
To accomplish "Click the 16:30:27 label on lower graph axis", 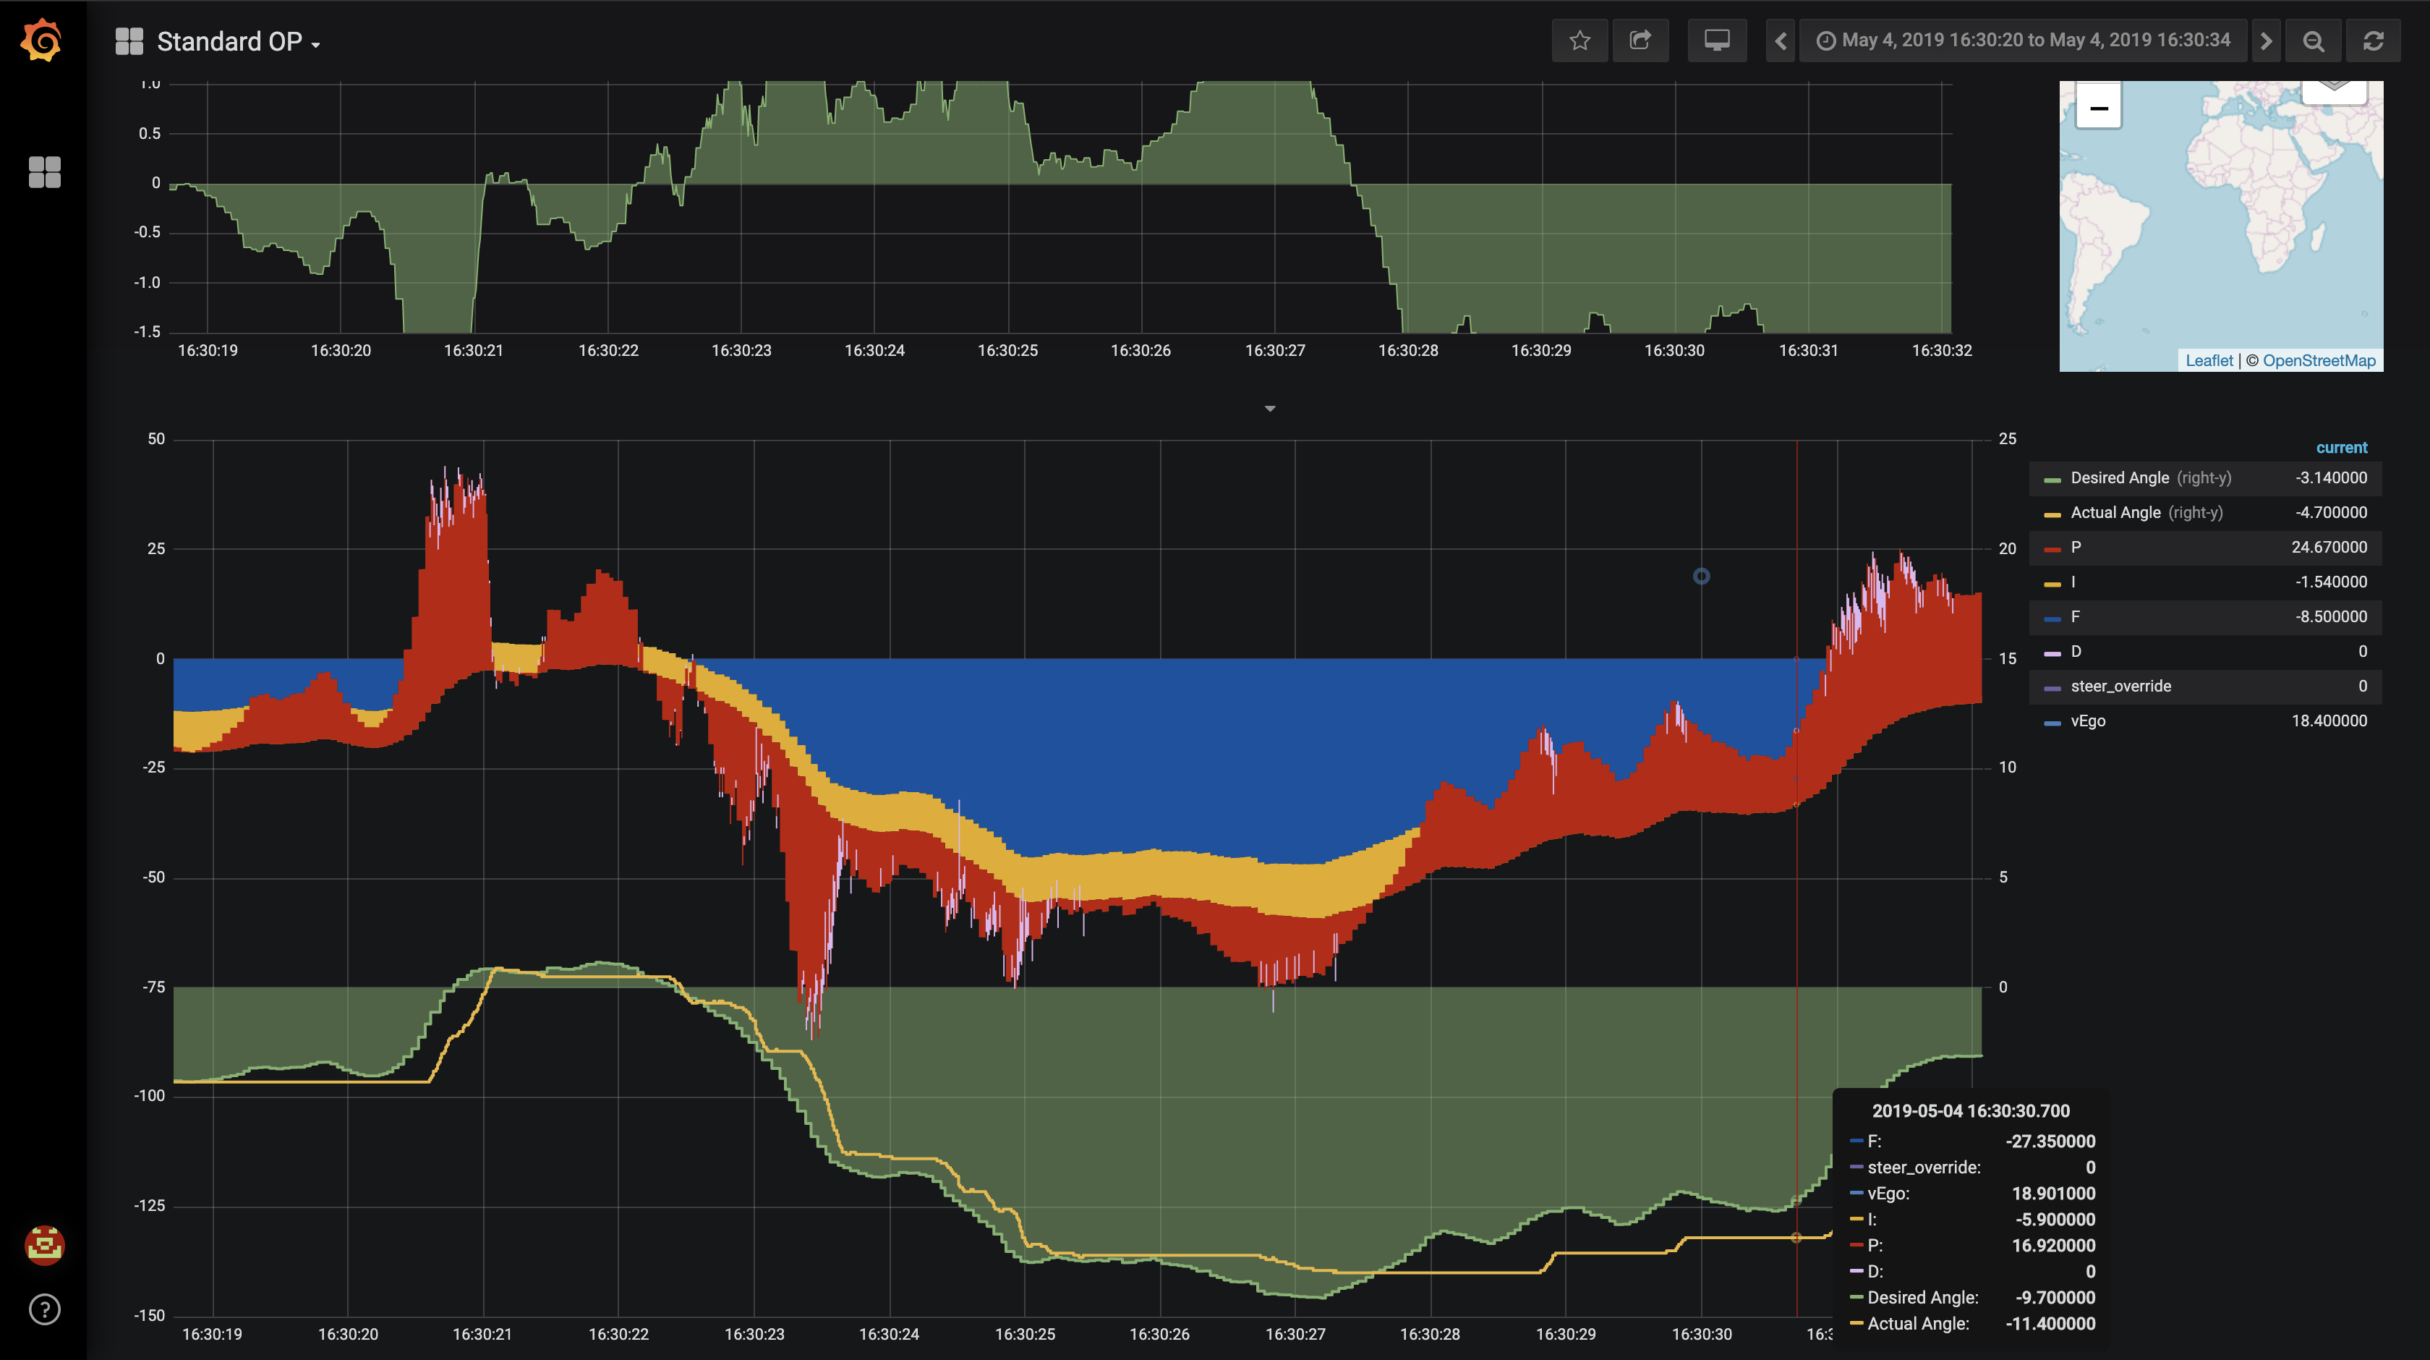I will (1295, 1333).
